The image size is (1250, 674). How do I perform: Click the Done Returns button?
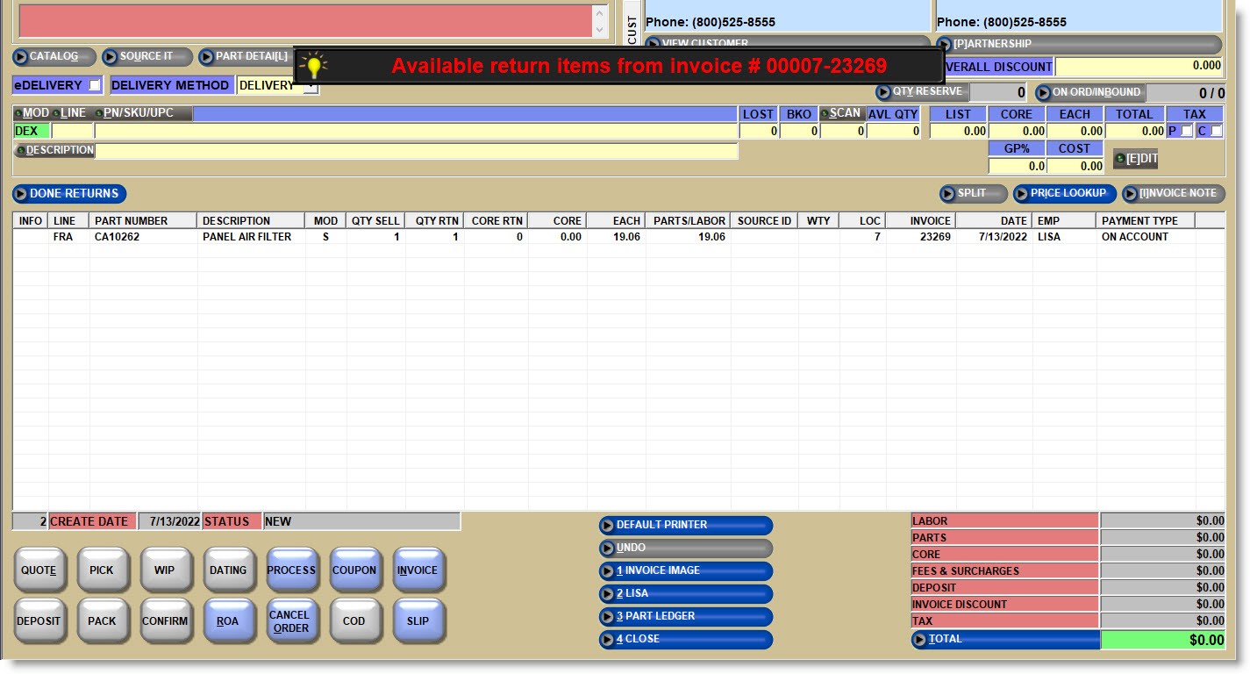click(69, 194)
